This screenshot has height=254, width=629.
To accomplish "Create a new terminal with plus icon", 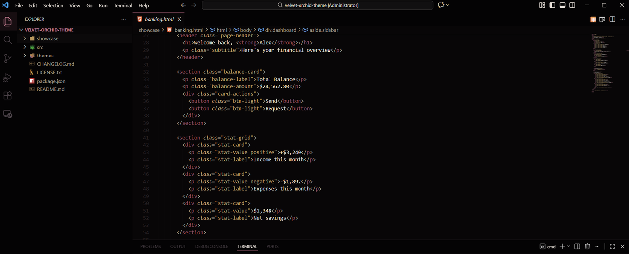I will 562,246.
